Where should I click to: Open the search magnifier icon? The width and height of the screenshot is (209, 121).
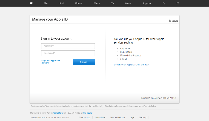click(164, 3)
